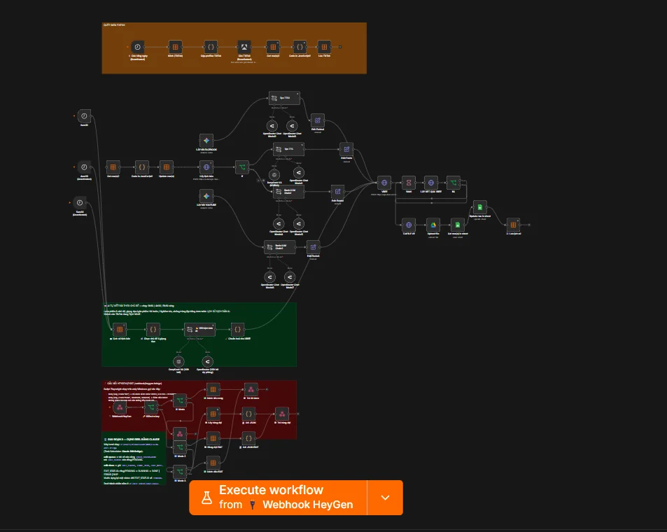
Task: Select the Code in JavaScript node beside Get row(s)
Action: [x=141, y=167]
